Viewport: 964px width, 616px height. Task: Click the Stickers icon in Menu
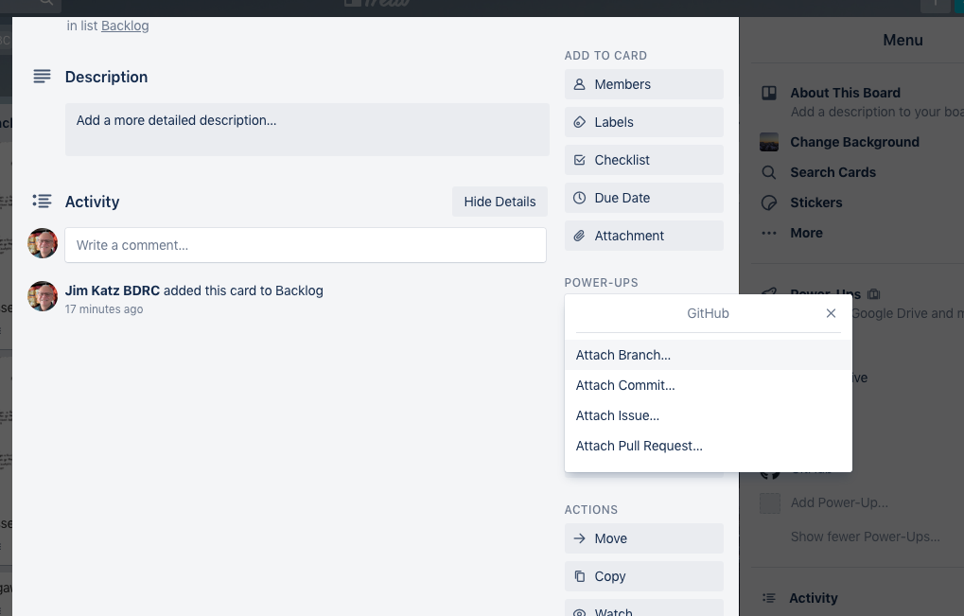tap(769, 202)
